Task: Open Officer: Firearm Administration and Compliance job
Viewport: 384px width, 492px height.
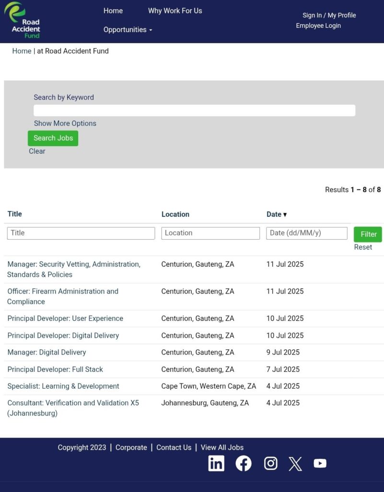Action: coord(63,296)
